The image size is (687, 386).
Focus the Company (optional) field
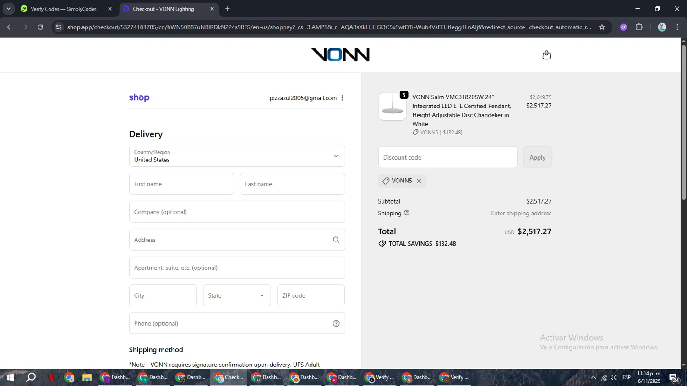coord(237,212)
